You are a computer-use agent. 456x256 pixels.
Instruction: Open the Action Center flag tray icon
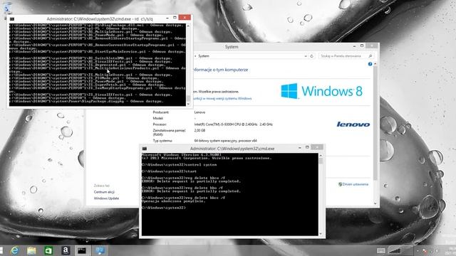[x=425, y=251]
